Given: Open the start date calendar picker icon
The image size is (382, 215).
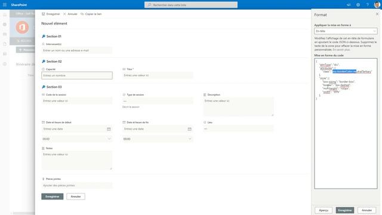Looking at the screenshot, I should point(109,129).
